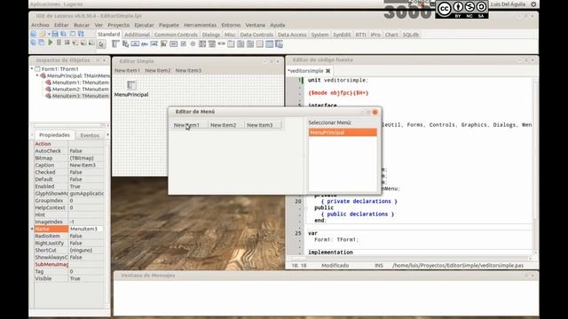Screen dimensions: 568x319
Task: Select MenuPrincipal in Seleccionar Menú list
Action: pos(343,133)
